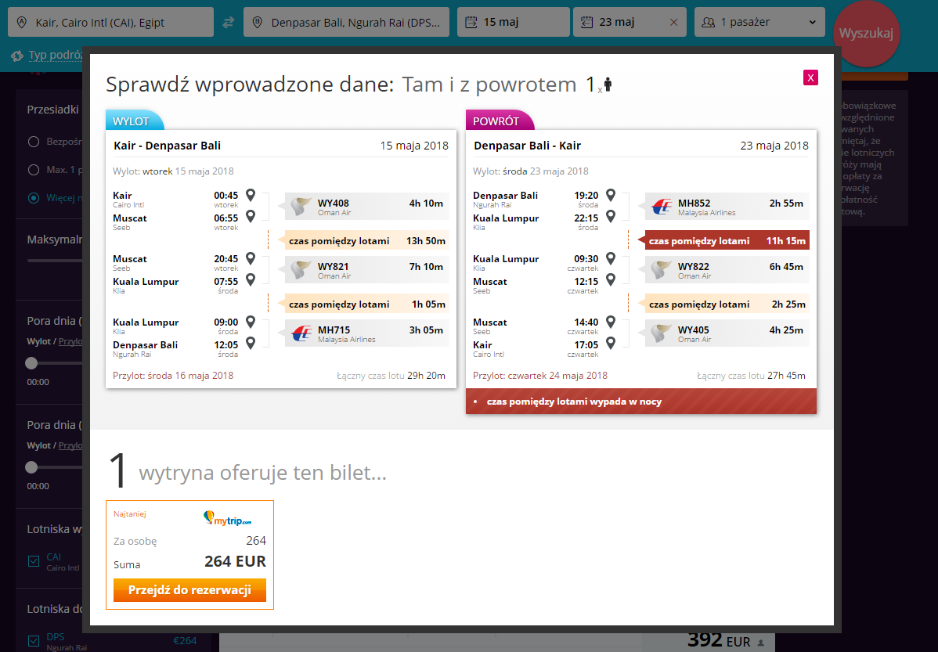938x652 pixels.
Task: Click the Kair, Cairo Intl origin input field
Action: tap(110, 22)
